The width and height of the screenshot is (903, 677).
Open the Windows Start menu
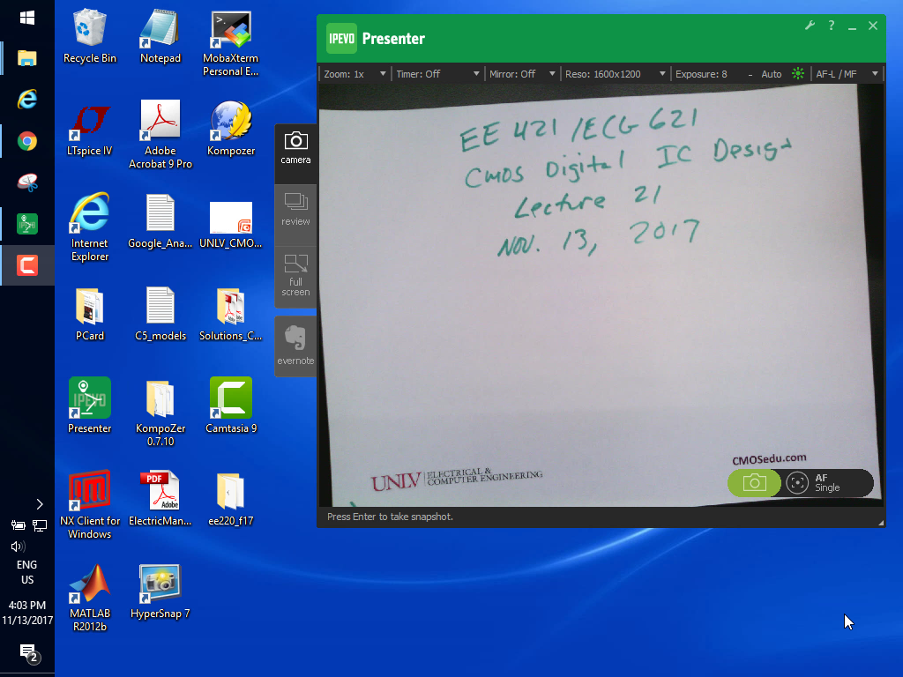click(27, 18)
